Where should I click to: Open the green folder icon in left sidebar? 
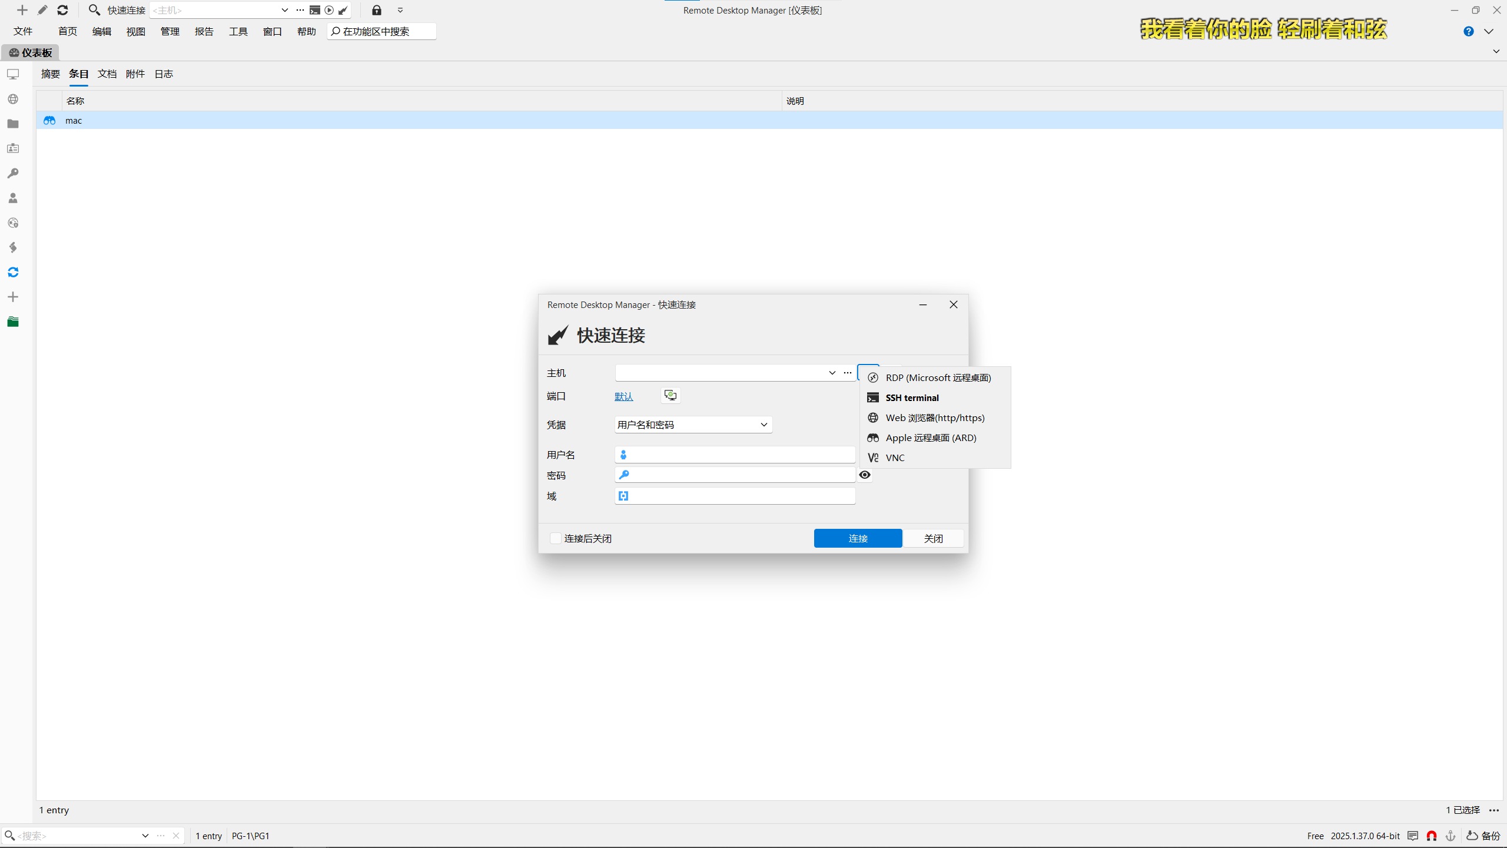[13, 322]
